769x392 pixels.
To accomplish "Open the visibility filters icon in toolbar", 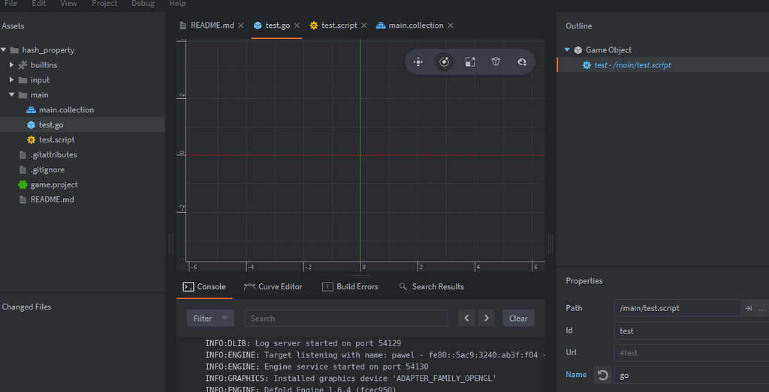I will [522, 62].
